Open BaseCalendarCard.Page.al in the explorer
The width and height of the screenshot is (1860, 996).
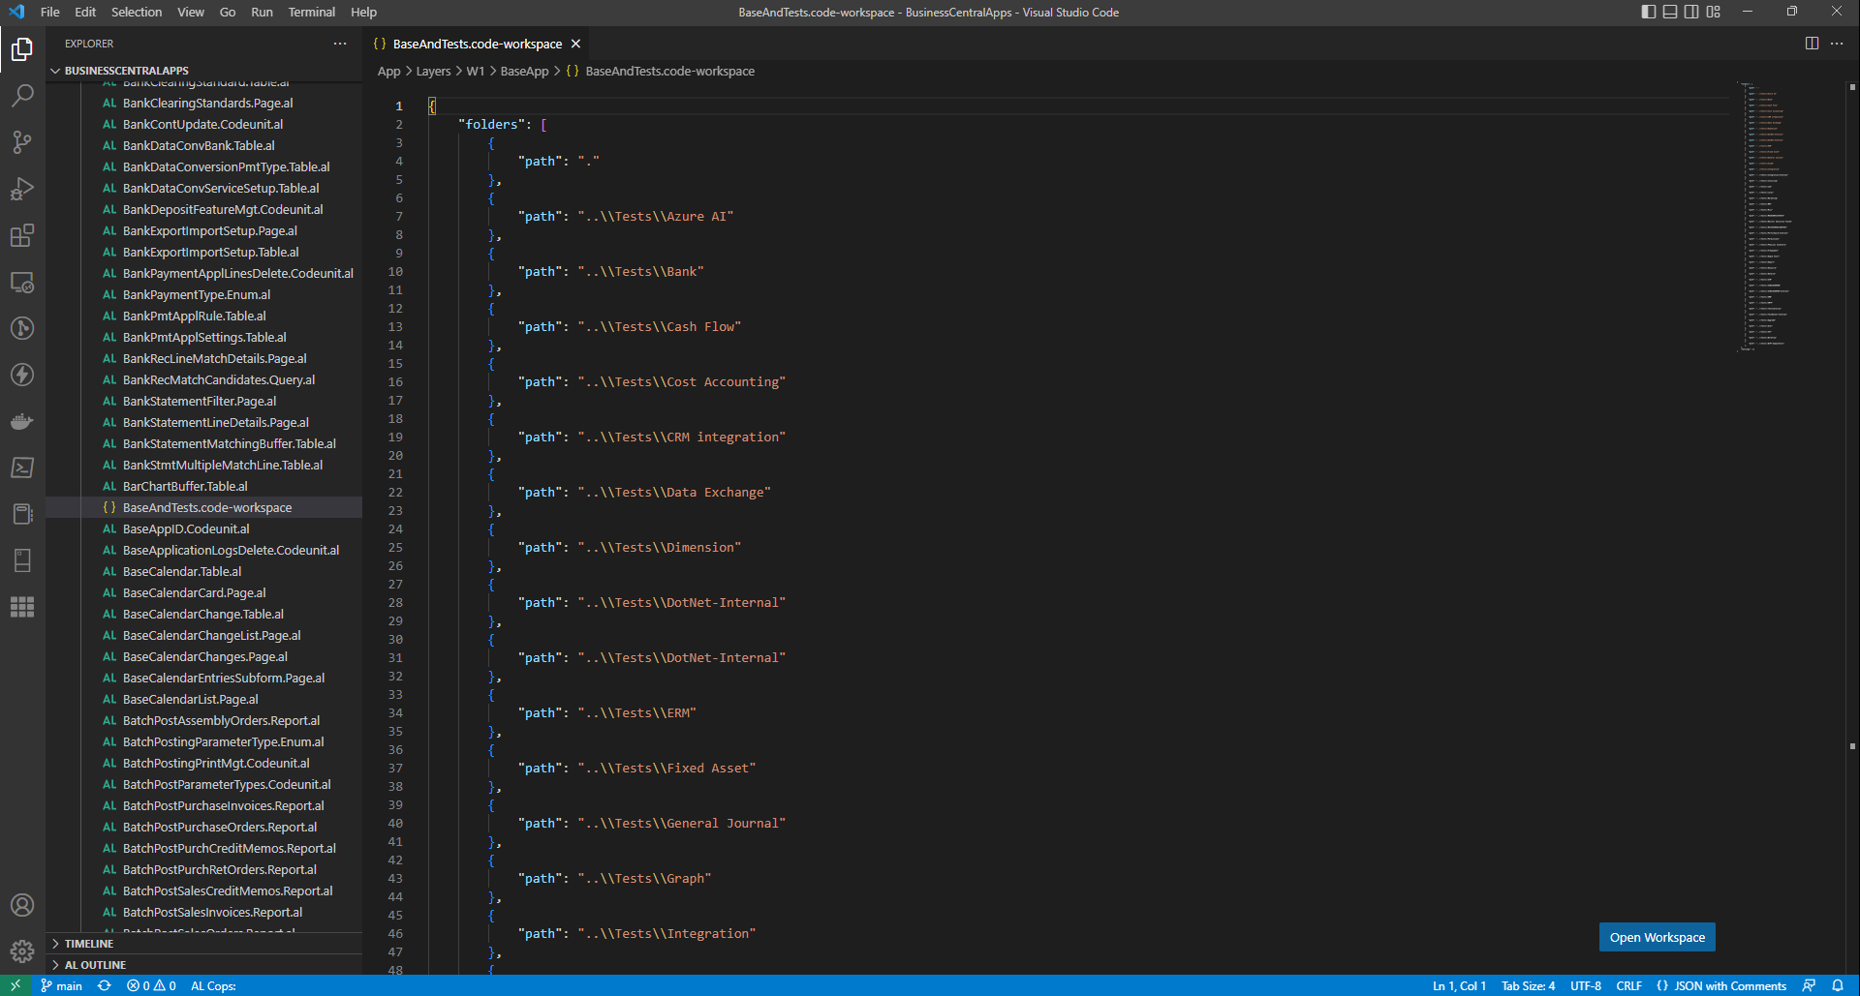194,592
